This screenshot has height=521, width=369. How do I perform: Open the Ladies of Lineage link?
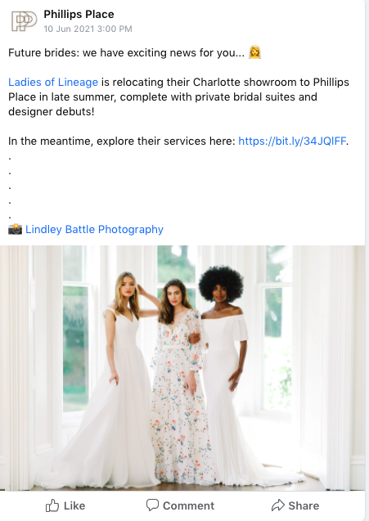pos(53,82)
